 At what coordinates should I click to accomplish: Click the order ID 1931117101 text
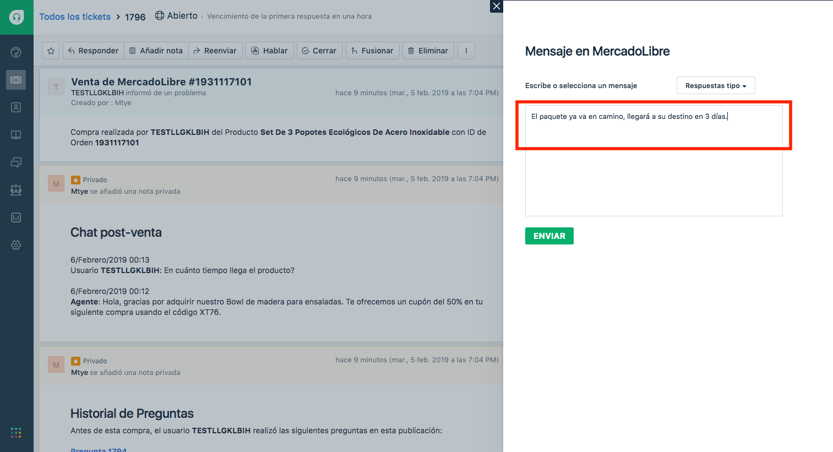tap(117, 143)
